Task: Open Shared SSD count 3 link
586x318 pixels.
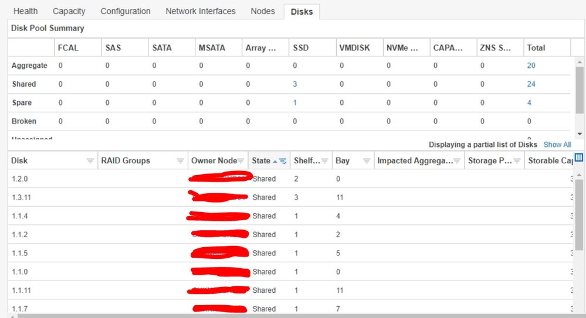Action: [x=295, y=84]
